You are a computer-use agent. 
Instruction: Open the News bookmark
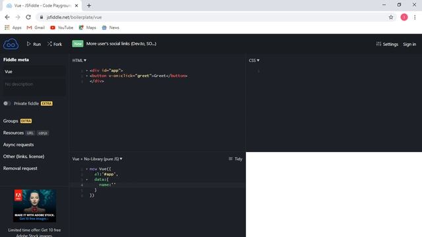(110, 28)
